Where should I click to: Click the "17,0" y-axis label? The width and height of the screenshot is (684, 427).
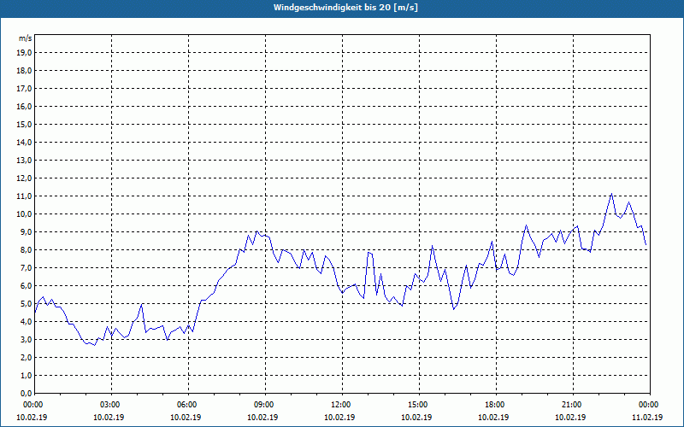point(24,89)
